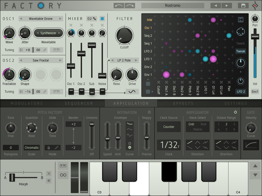Click the OSC 1 tuning wrench icon

tap(45, 50)
